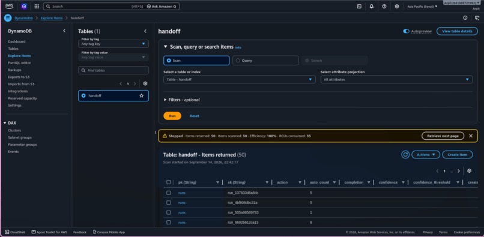Select the handoff table radio button
Screen dimensions: 484x237
pyautogui.click(x=83, y=95)
